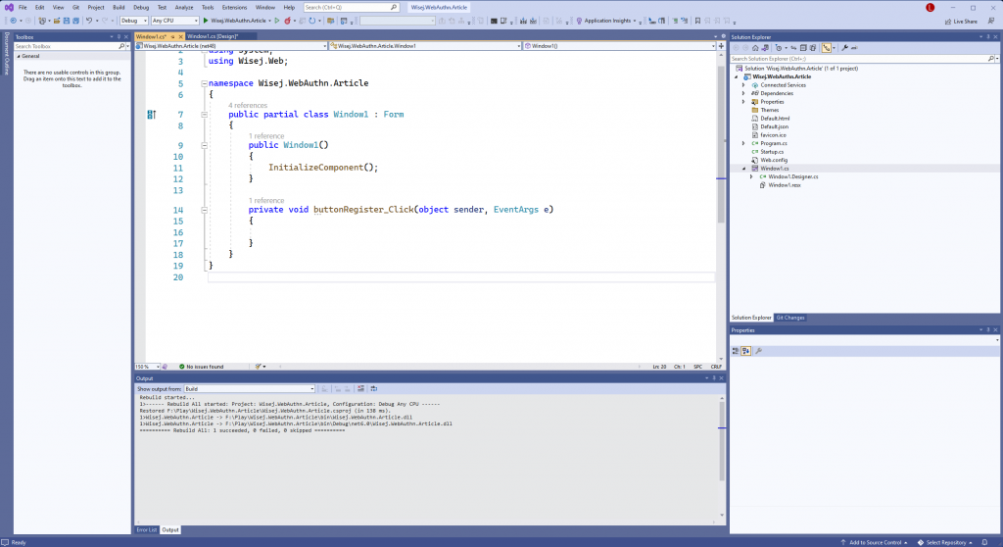The width and height of the screenshot is (1003, 547).
Task: Click in the Search Toolbox field
Action: (67, 47)
